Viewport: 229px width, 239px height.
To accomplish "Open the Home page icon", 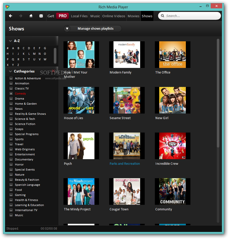I will [31, 16].
